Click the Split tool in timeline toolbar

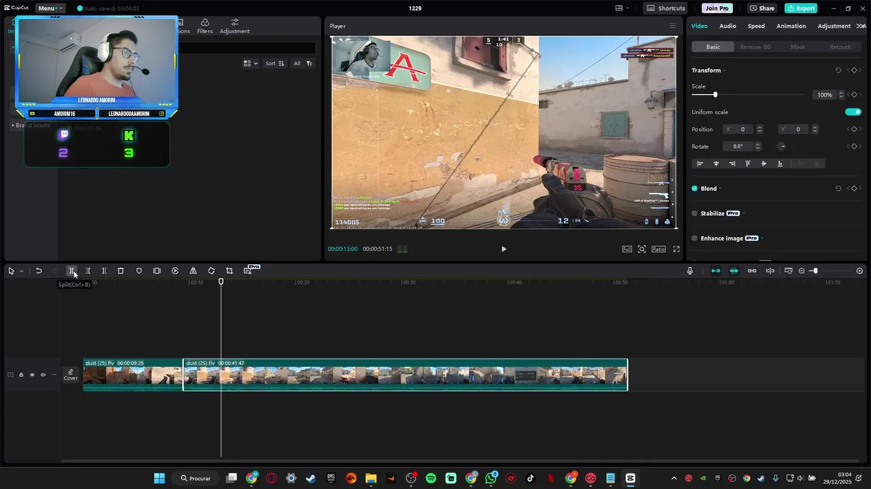pos(71,271)
